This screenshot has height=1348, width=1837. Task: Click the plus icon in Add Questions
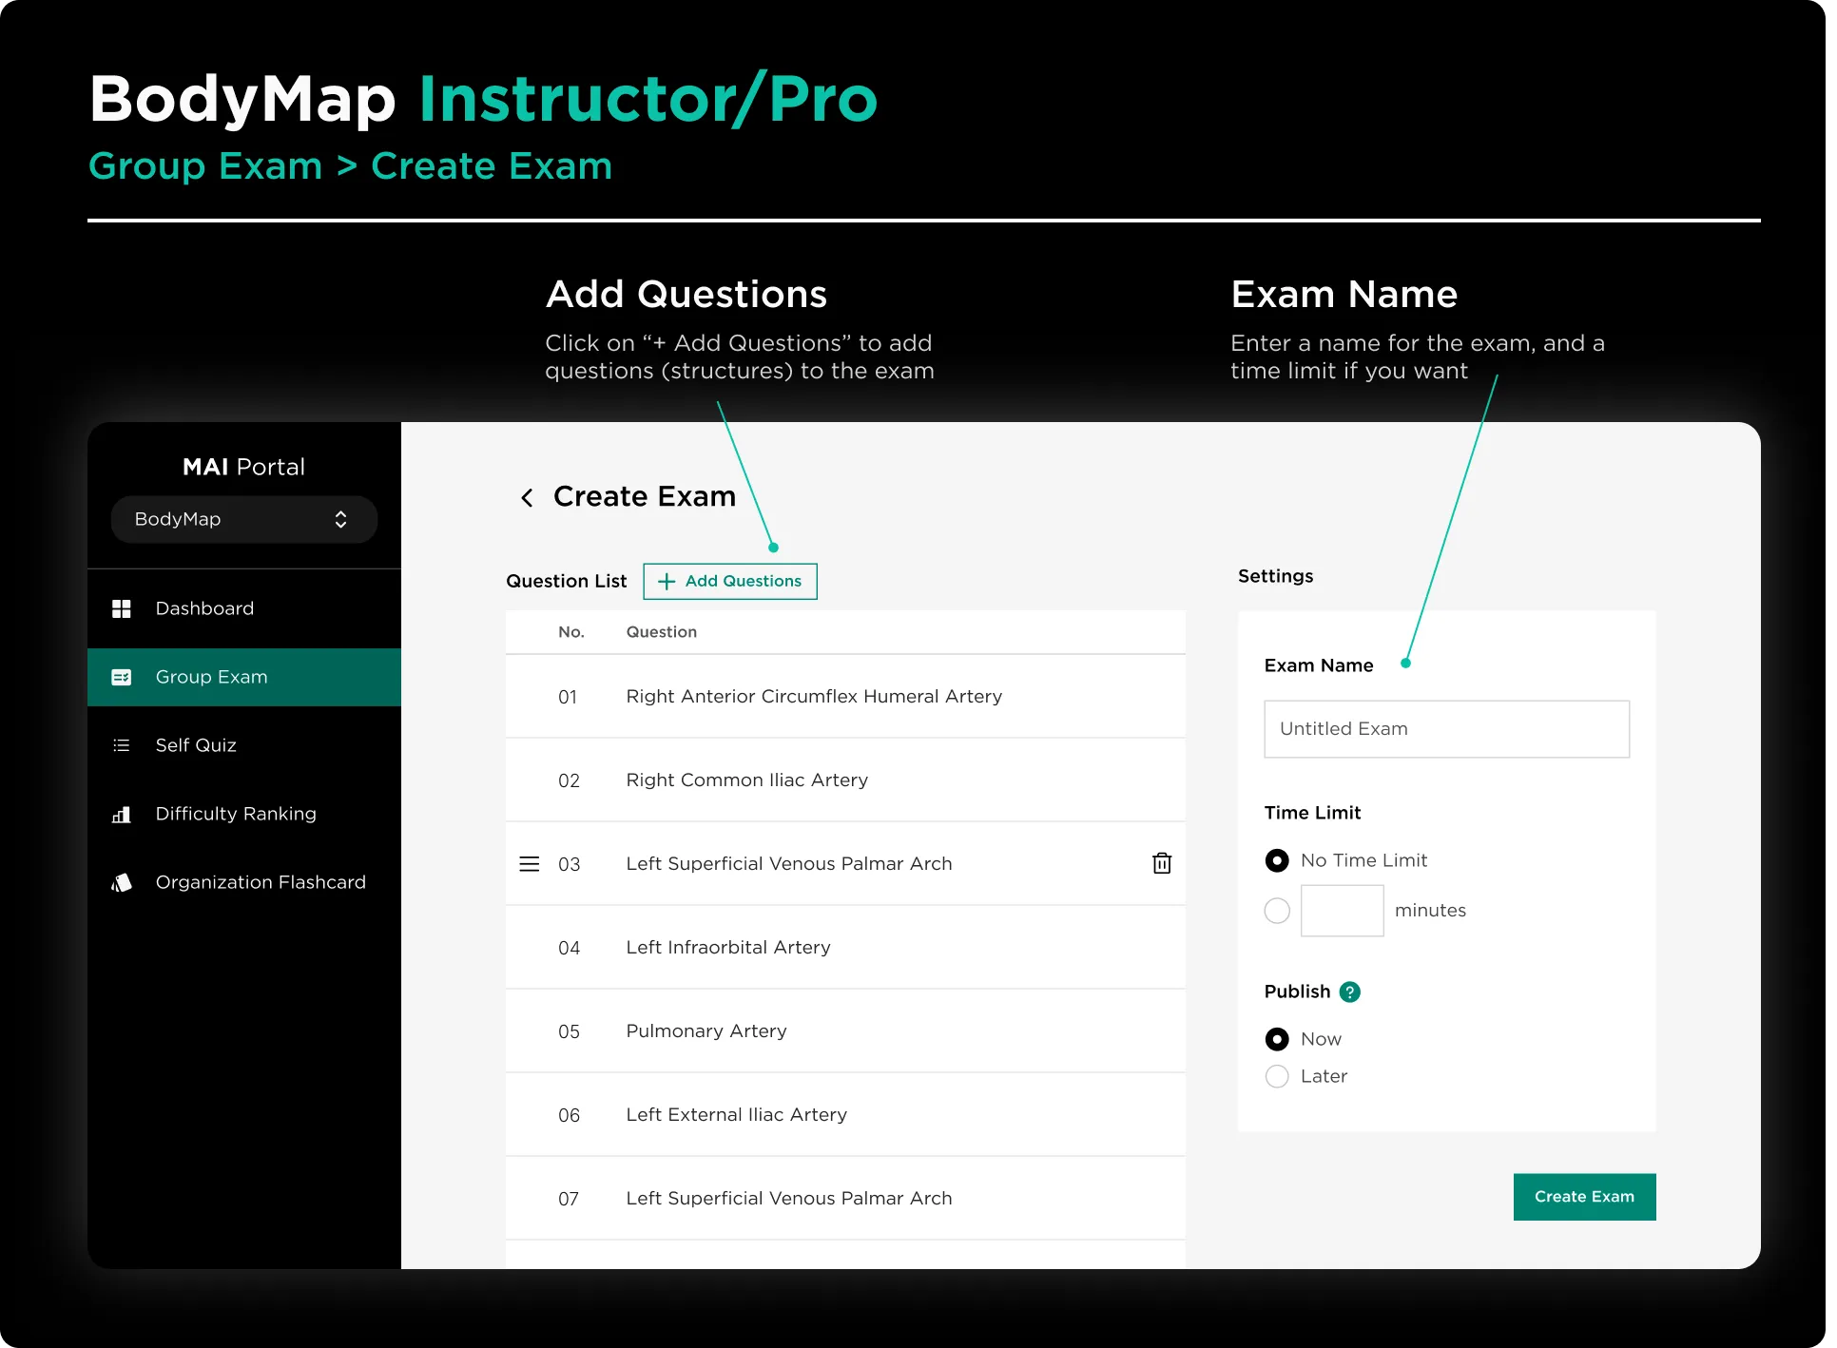[667, 581]
